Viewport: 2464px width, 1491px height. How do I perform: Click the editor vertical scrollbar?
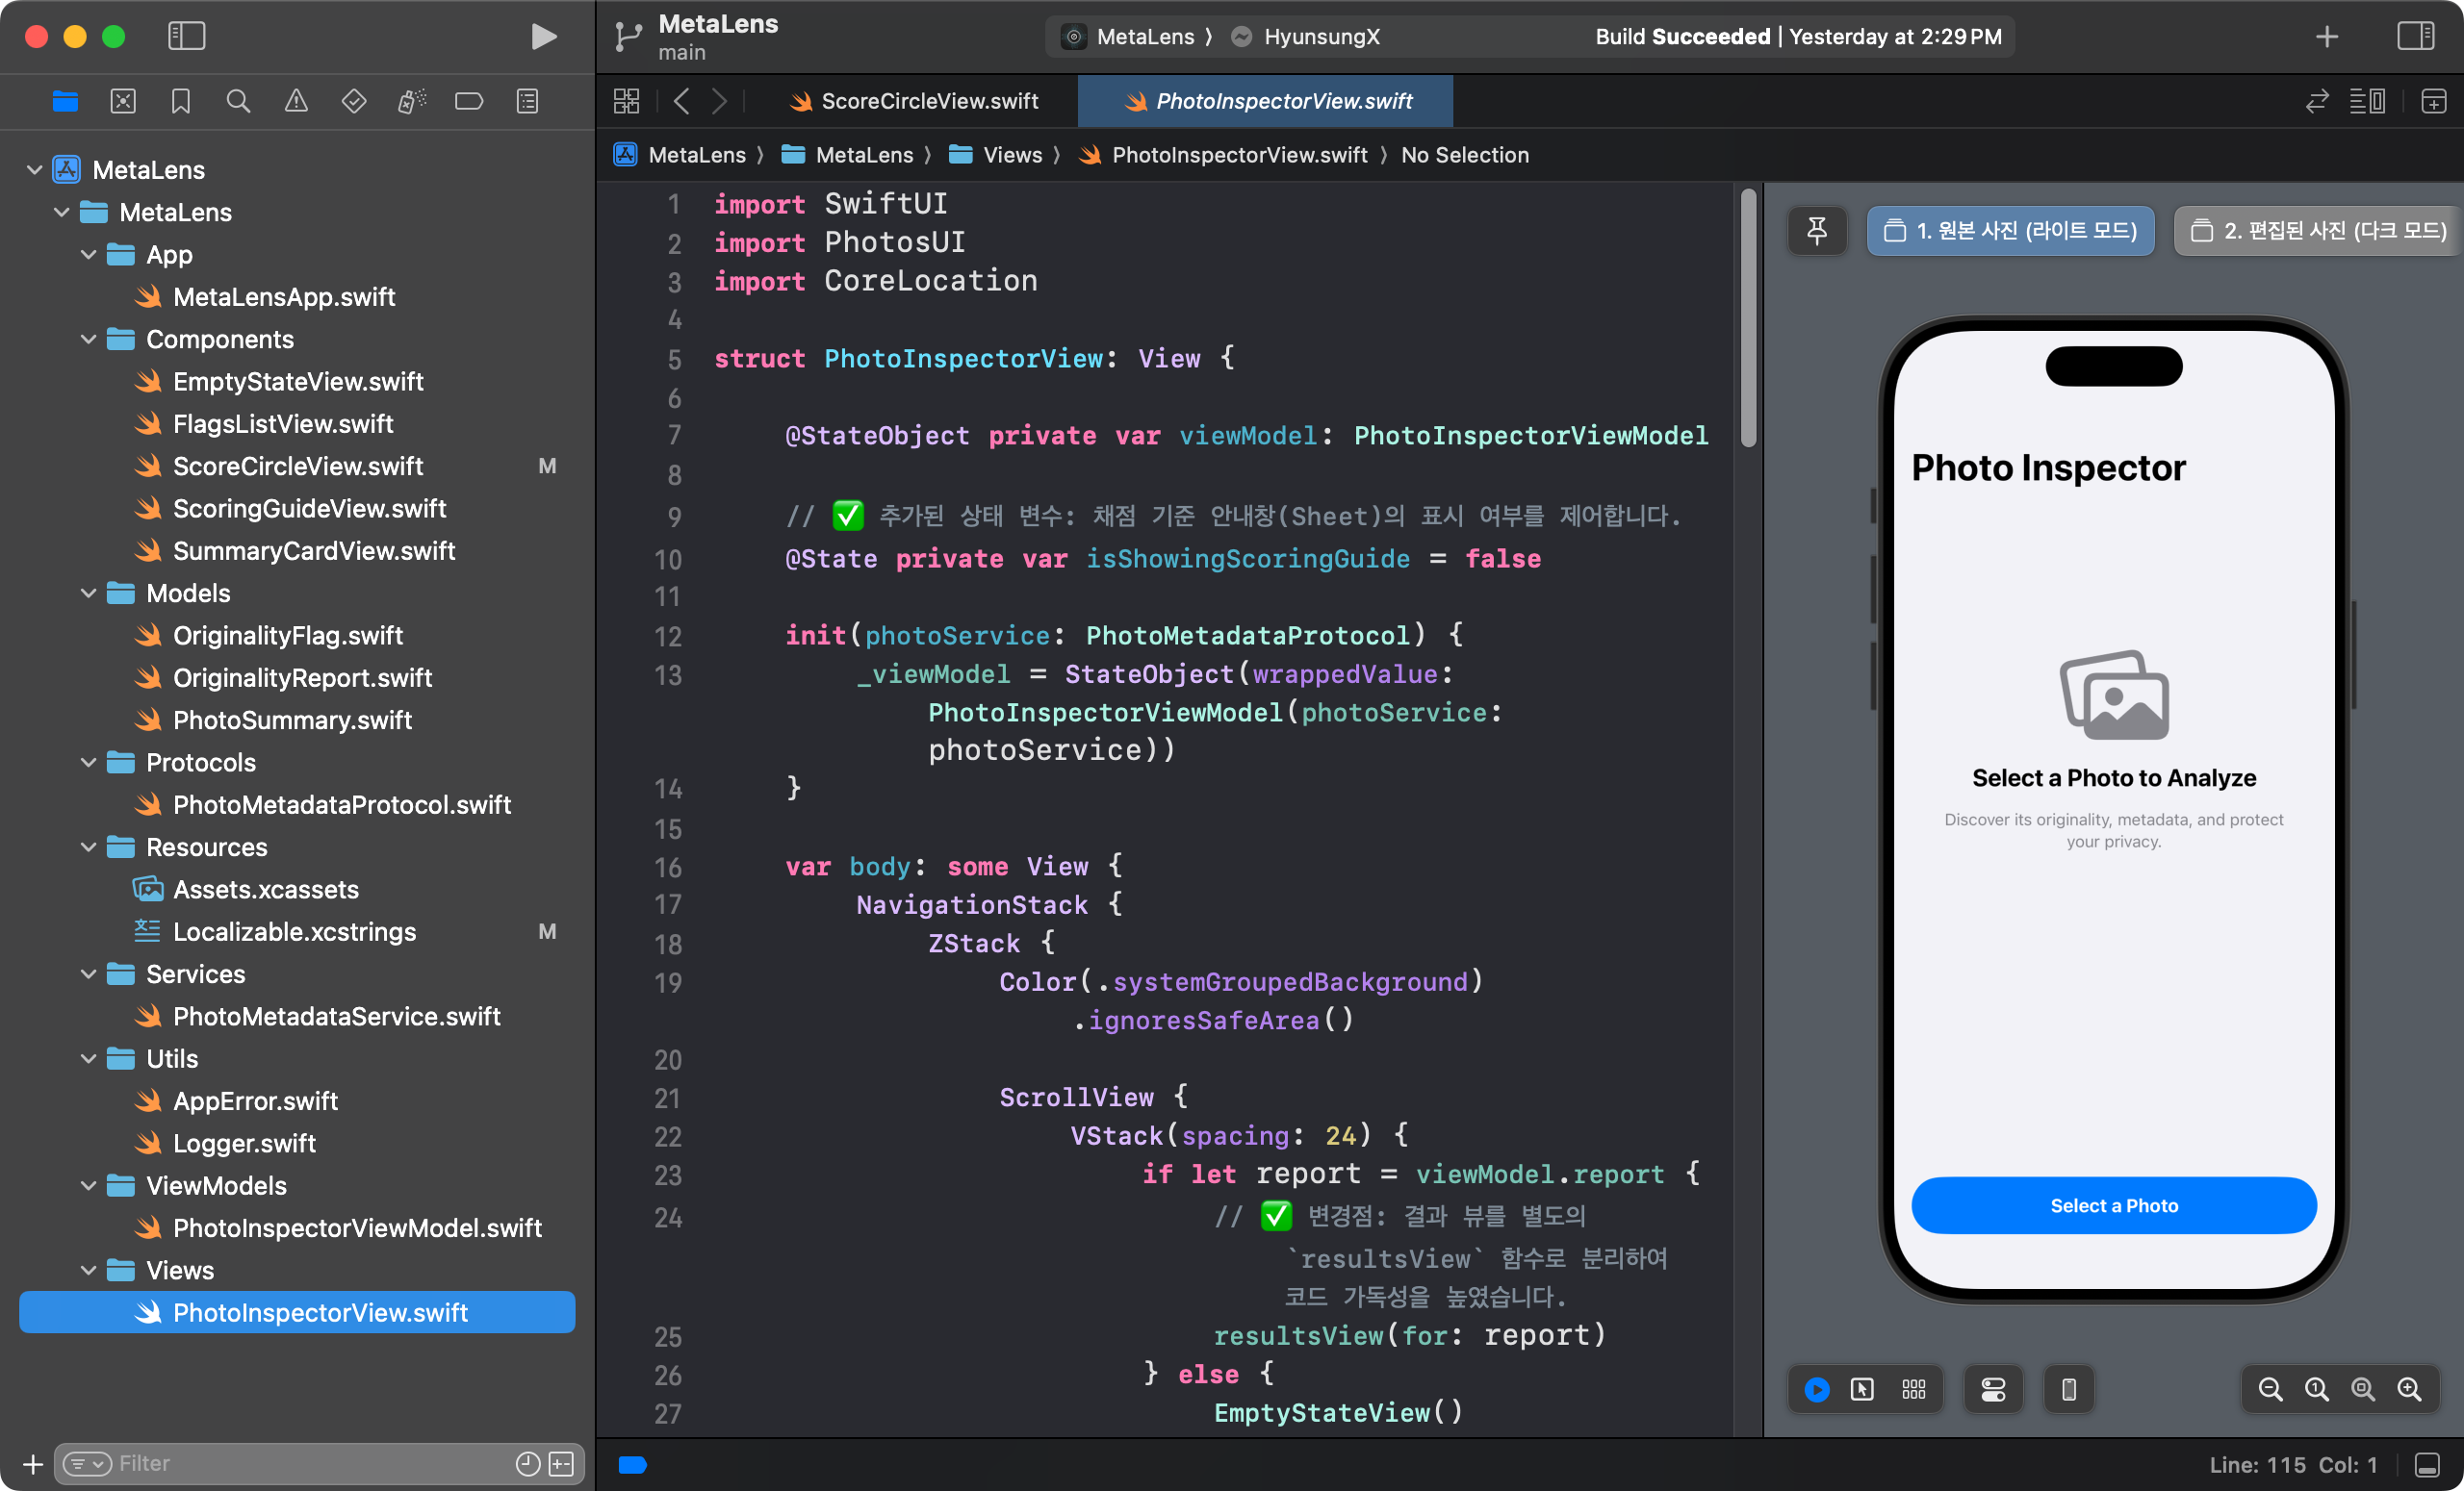click(x=1748, y=319)
